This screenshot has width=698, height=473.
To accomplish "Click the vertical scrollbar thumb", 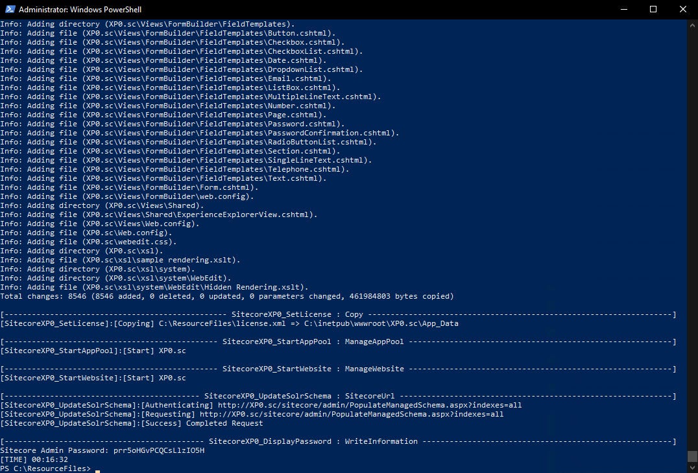I will point(692,456).
